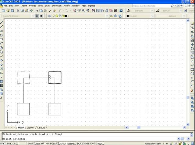Click the Rotate tool

point(192,49)
